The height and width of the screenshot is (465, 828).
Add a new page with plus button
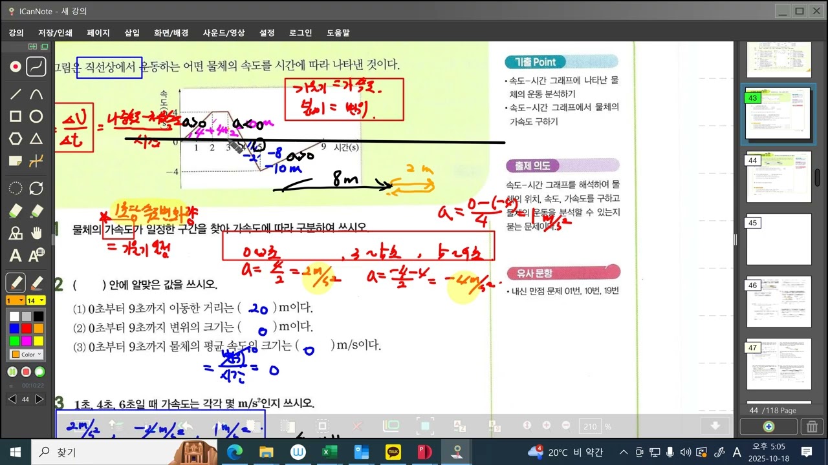click(768, 426)
